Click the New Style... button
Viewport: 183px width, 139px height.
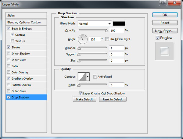[x=165, y=31]
